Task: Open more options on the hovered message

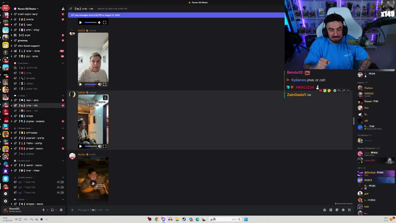Action: 348,91
